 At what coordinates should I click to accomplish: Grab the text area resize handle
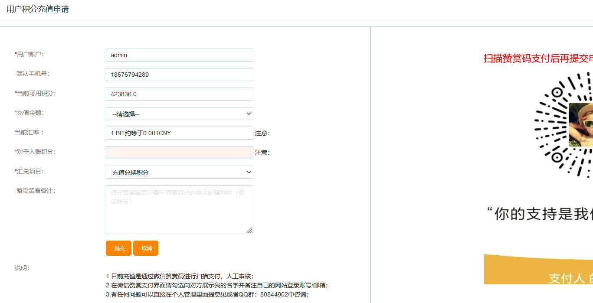coord(249,230)
